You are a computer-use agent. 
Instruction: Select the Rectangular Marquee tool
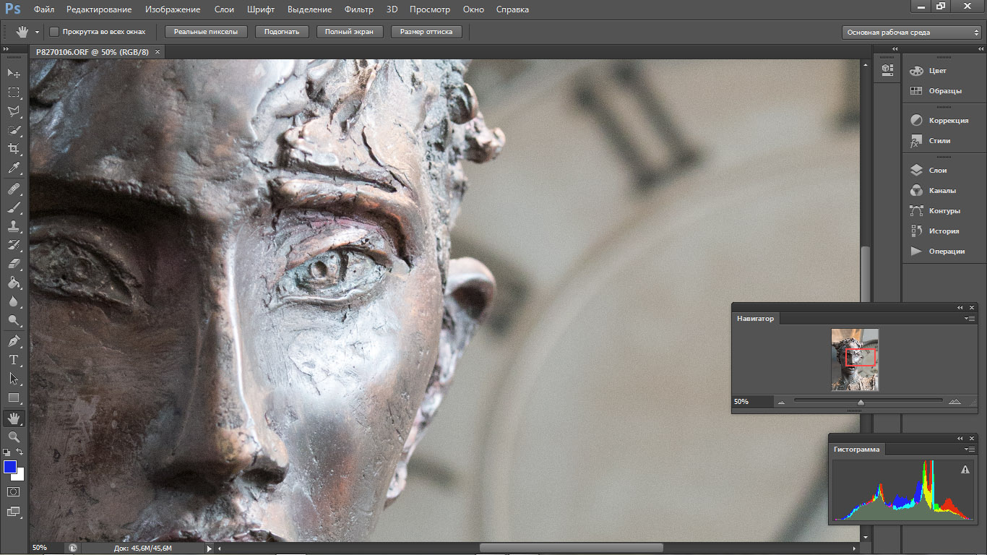click(14, 92)
